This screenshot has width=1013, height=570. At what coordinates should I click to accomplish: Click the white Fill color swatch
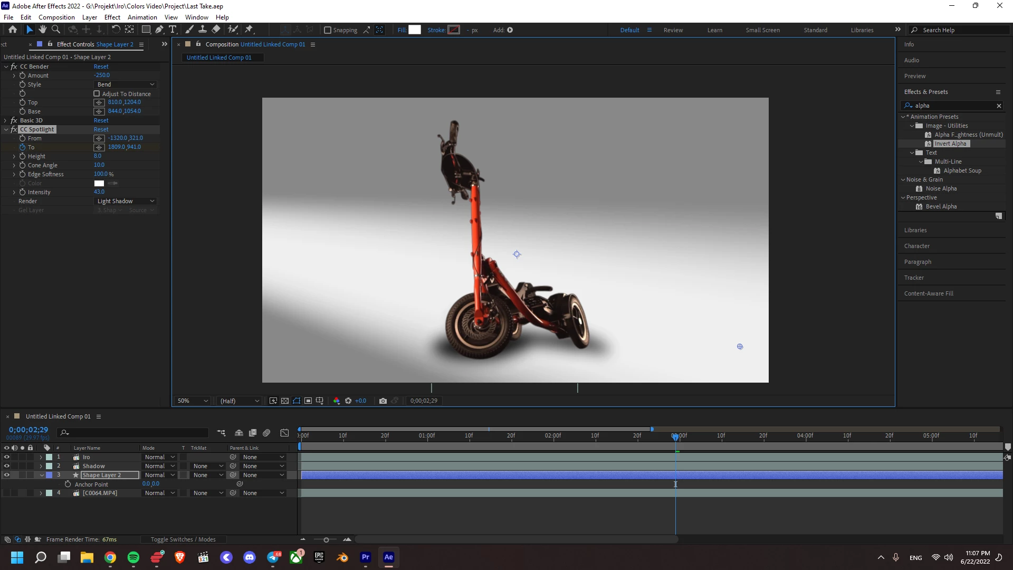point(415,30)
